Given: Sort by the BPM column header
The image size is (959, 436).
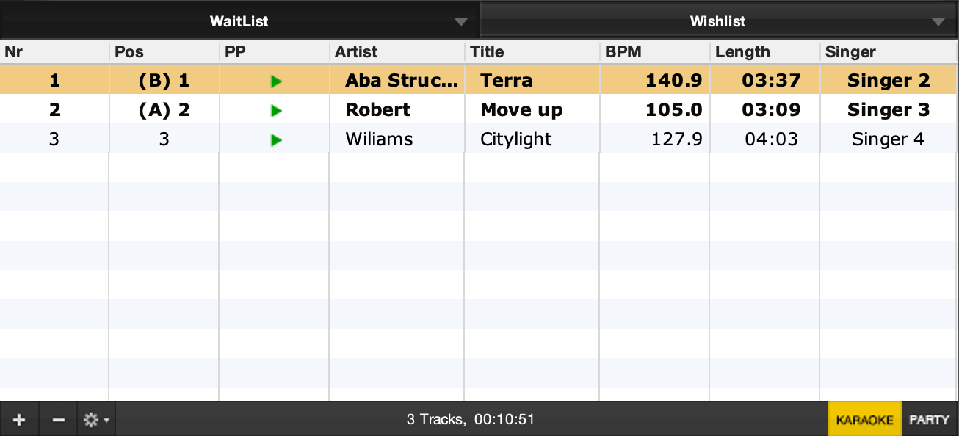Looking at the screenshot, I should pos(623,52).
